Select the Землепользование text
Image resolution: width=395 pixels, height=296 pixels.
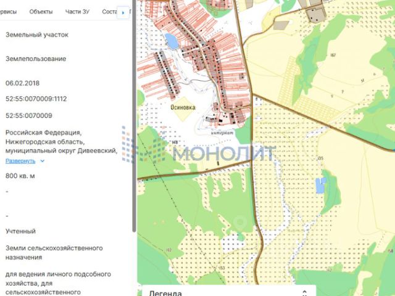(36, 59)
